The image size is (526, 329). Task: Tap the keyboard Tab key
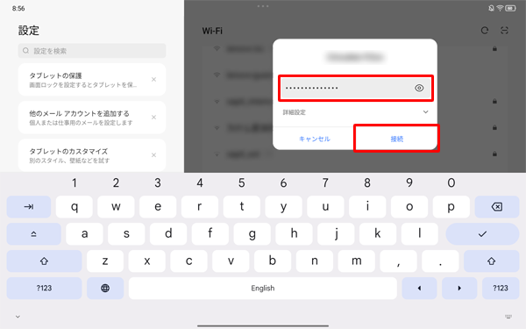(29, 207)
